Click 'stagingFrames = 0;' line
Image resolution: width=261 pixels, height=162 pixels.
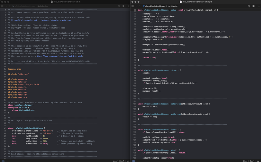click(152, 39)
